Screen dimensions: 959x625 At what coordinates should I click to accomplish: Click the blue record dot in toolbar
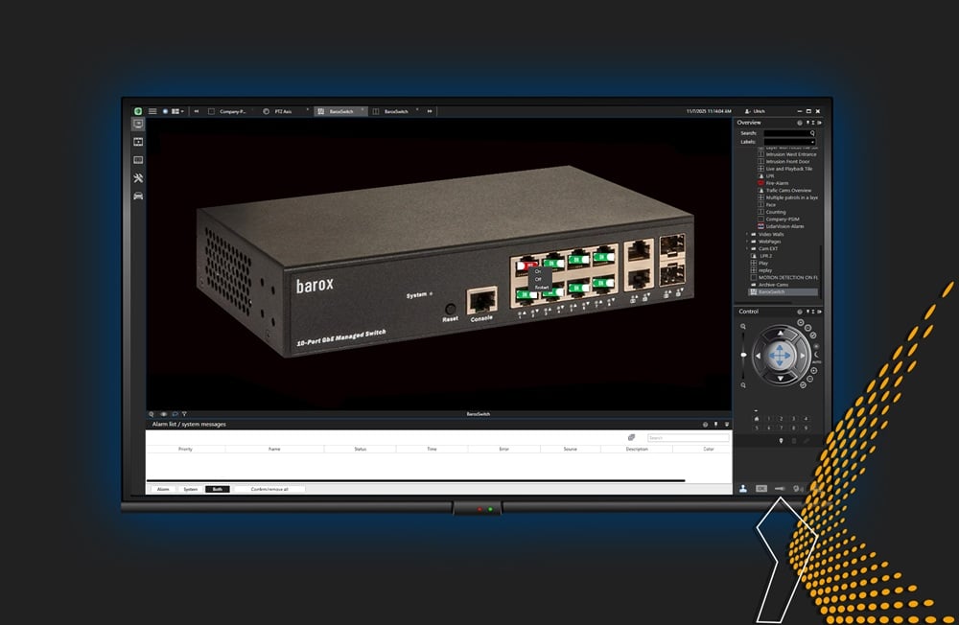tap(165, 111)
